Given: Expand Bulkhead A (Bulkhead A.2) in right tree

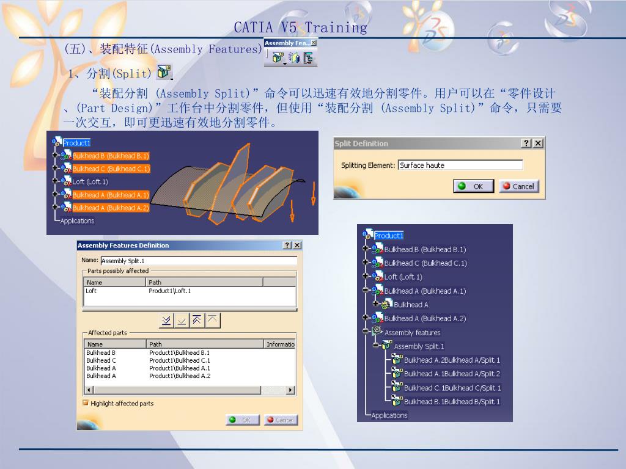Looking at the screenshot, I should tap(366, 318).
